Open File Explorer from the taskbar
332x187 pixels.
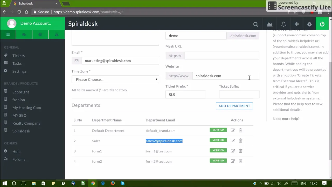33,183
